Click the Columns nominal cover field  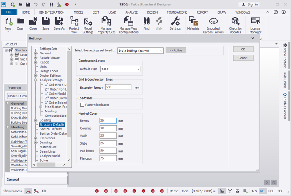(x=108, y=128)
